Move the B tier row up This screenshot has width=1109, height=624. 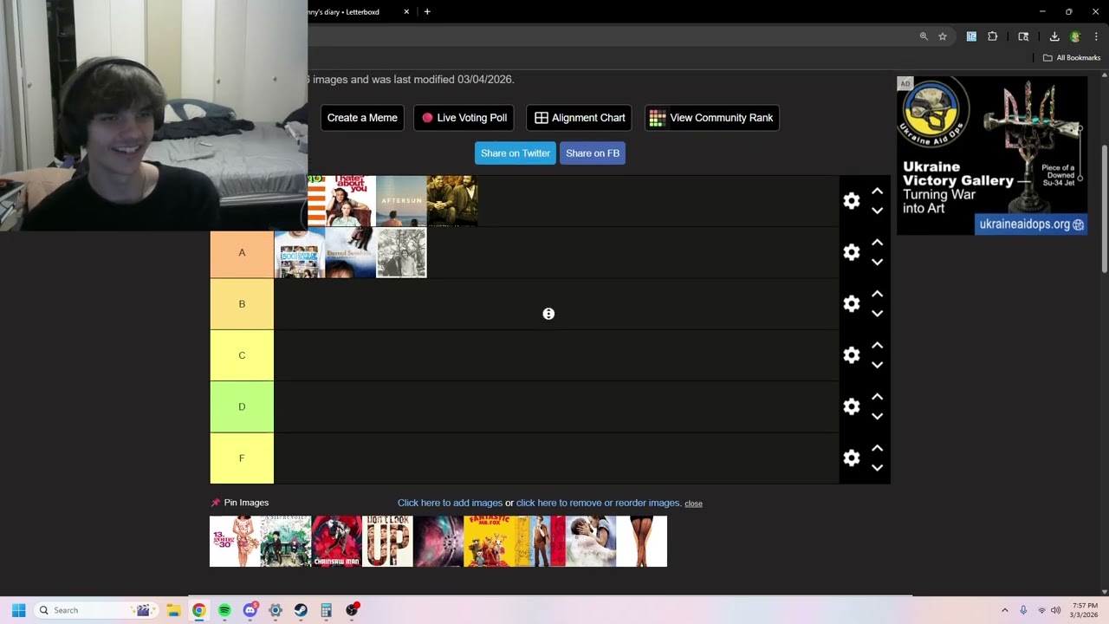point(877,294)
